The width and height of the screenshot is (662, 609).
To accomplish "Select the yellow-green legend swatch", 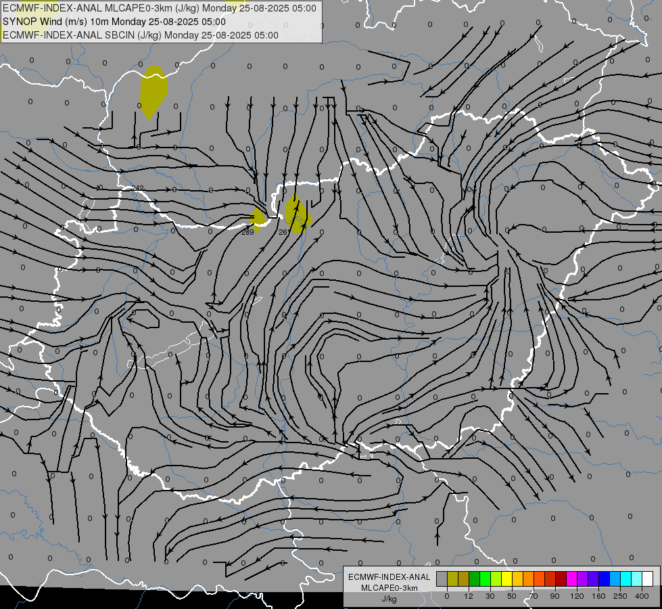I will (x=496, y=579).
